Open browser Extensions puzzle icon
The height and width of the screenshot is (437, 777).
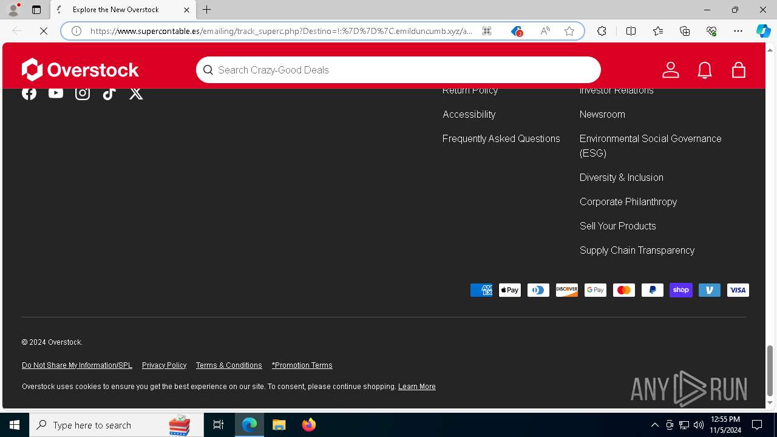[602, 31]
